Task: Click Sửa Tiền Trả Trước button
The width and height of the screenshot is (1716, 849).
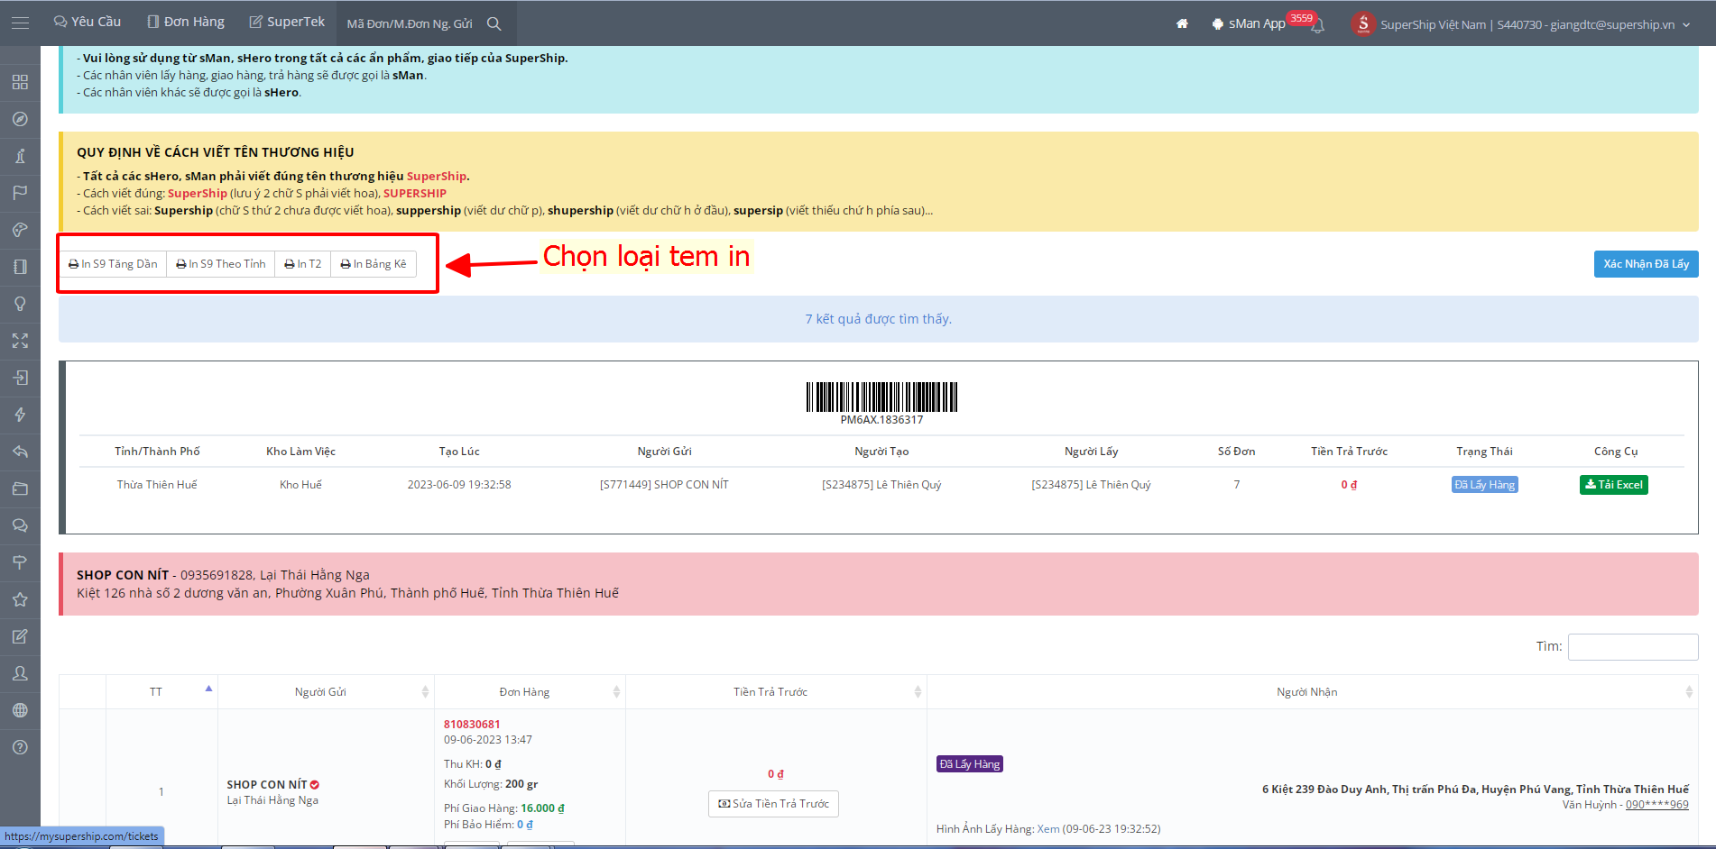Action: click(x=774, y=804)
